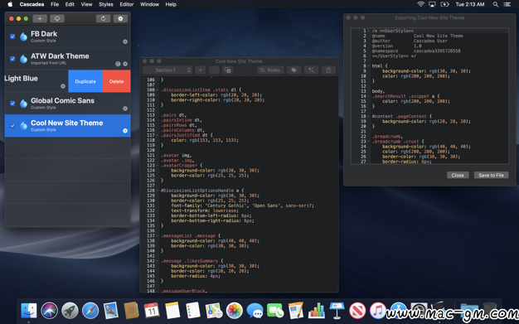Click Save to File button

[491, 175]
